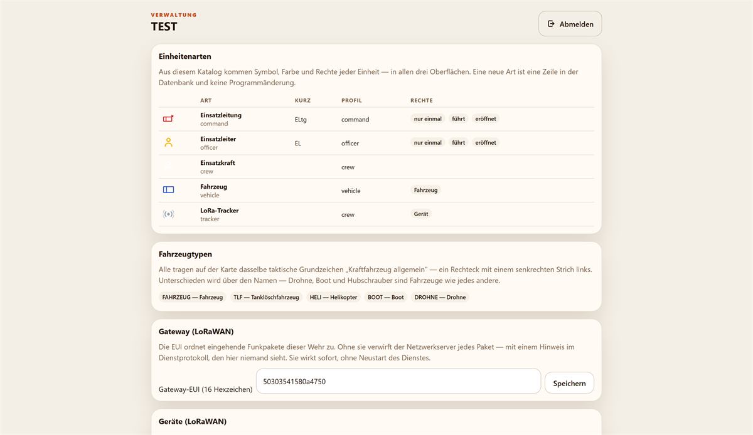Click 'führt' tag in Einsatzleiter row
753x435 pixels.
pos(459,142)
